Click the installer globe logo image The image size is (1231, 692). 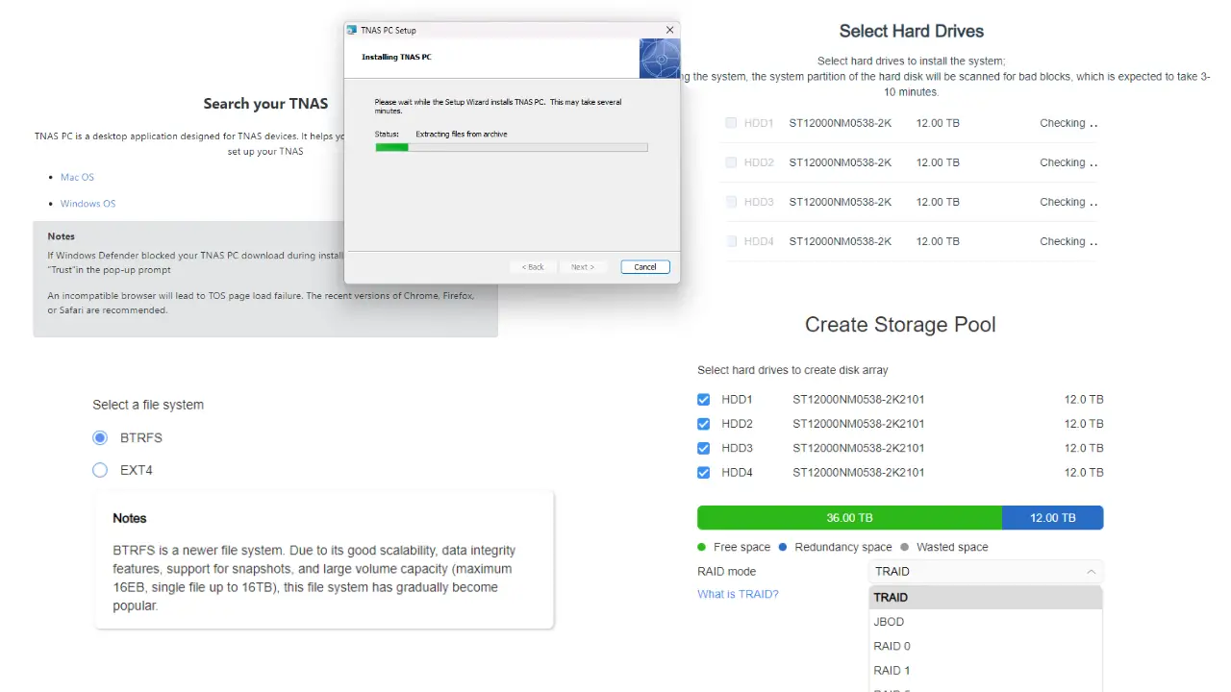point(659,59)
